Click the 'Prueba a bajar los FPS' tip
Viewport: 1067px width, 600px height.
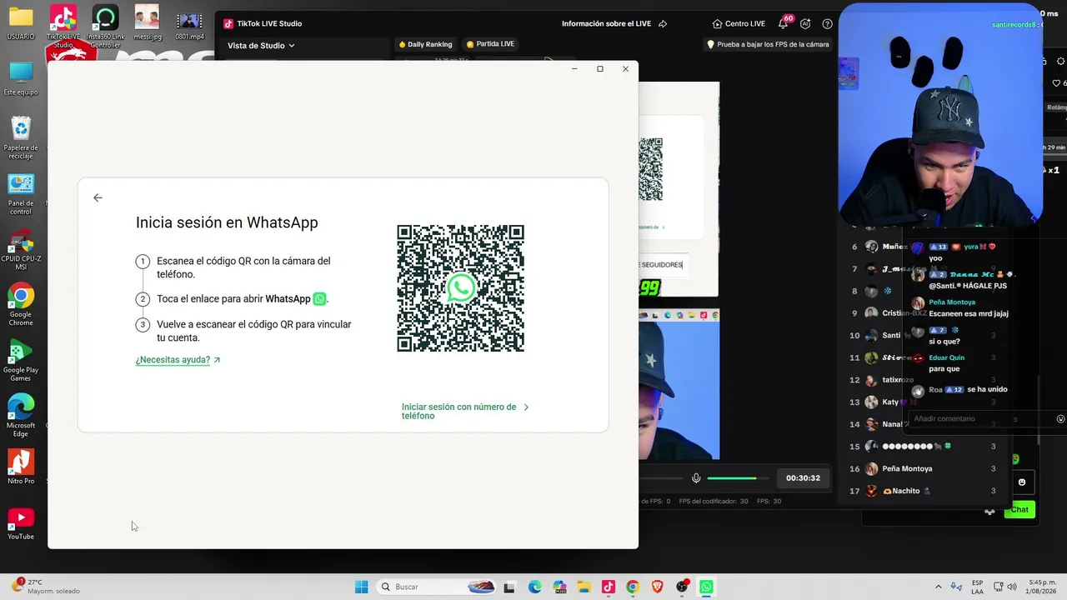pos(768,44)
